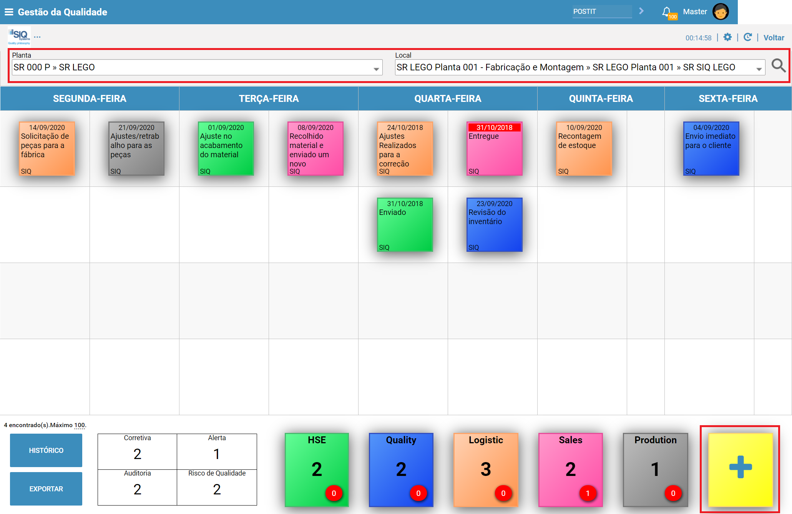Viewport: 792px width, 514px height.
Task: Click the ellipsis beside the SIQ logo
Action: click(x=37, y=37)
